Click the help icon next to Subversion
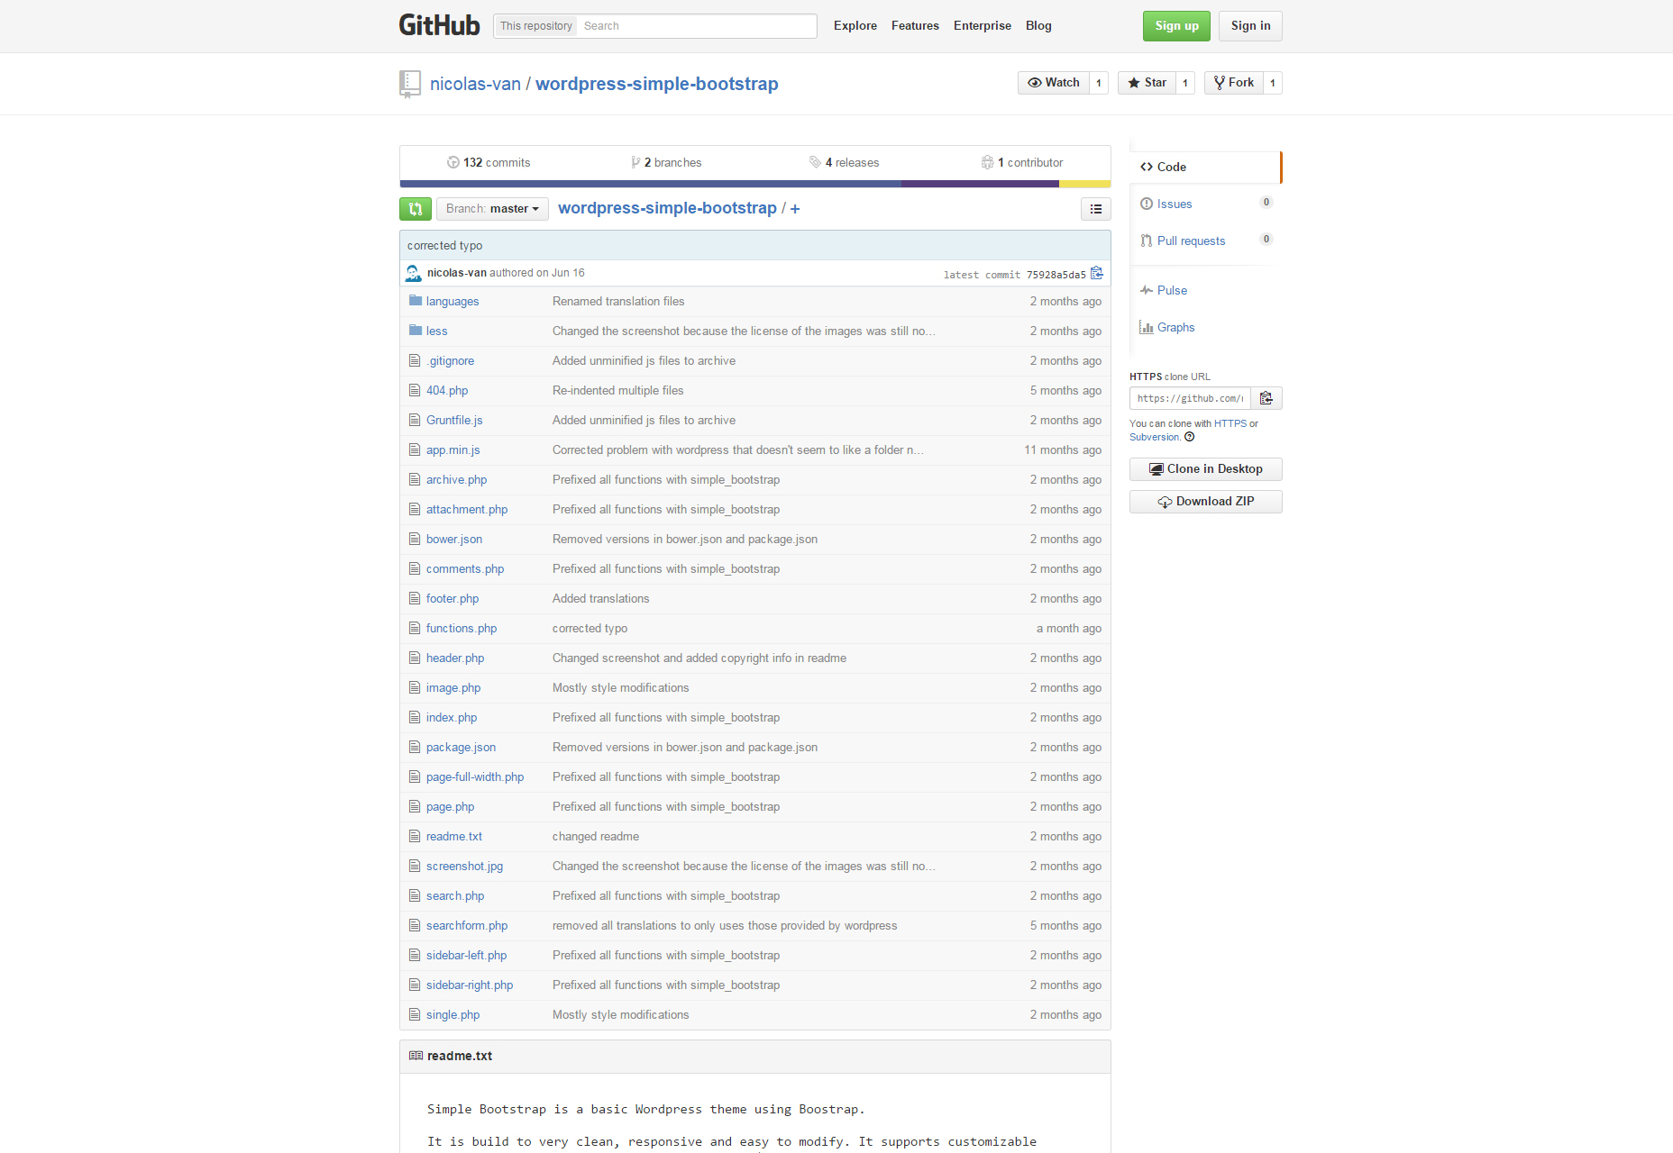The height and width of the screenshot is (1153, 1673). click(x=1190, y=437)
